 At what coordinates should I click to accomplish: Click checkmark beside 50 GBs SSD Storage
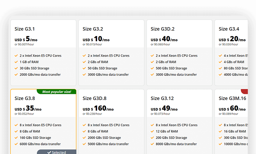(x=84, y=68)
